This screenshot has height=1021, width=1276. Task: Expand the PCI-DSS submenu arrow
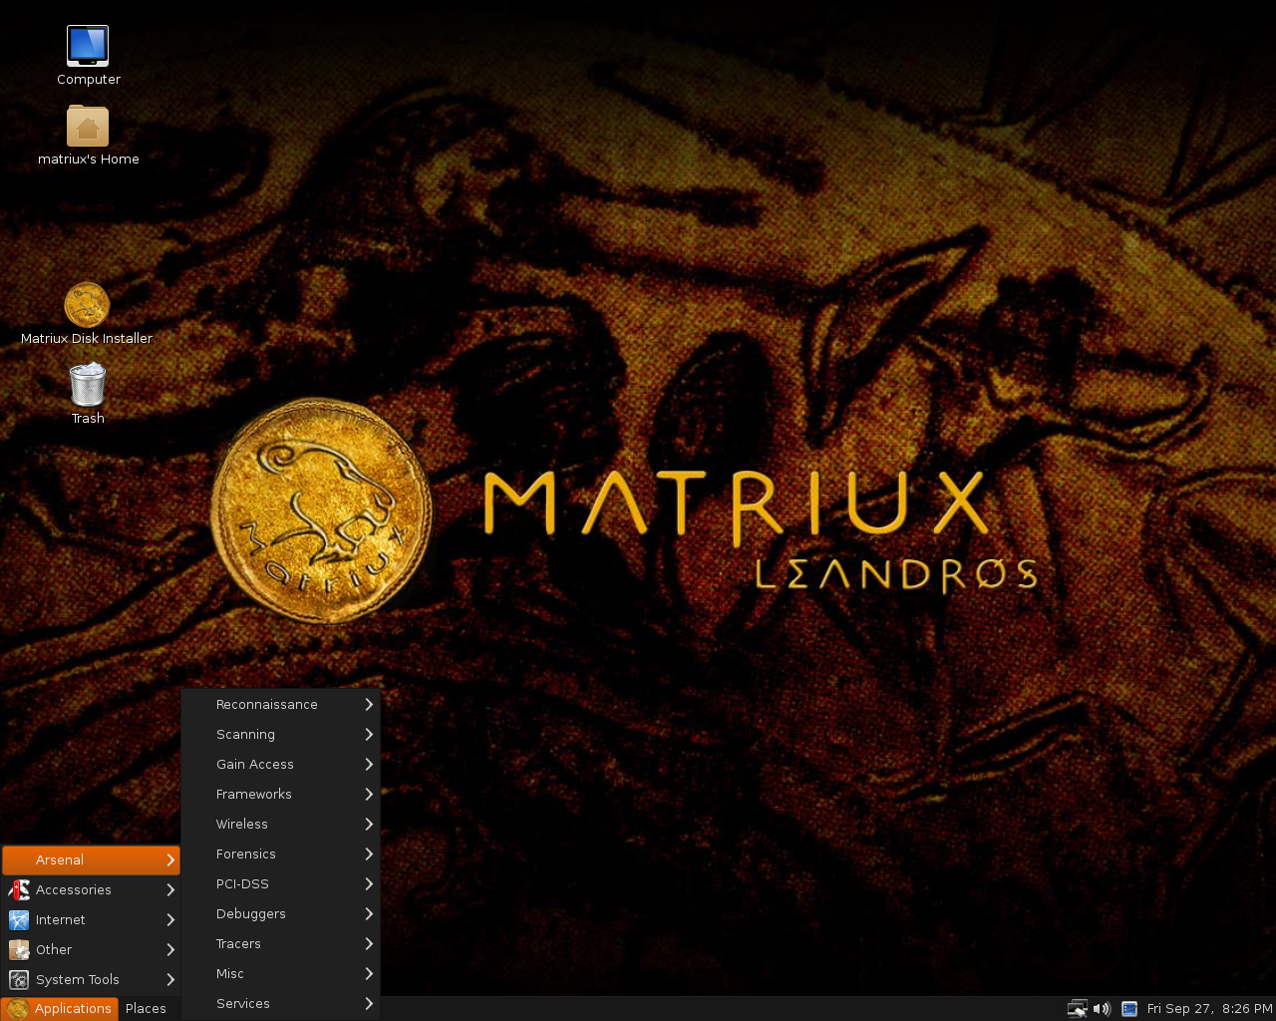pos(369,883)
